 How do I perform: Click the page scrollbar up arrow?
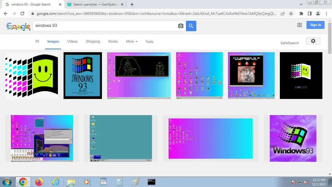tap(330, 21)
